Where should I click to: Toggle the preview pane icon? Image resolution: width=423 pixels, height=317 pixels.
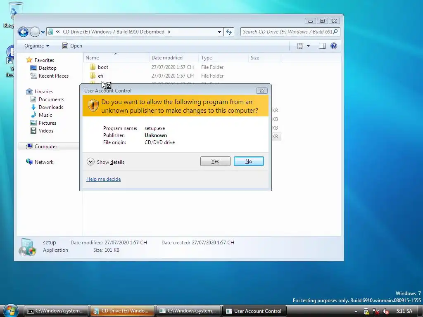point(322,46)
